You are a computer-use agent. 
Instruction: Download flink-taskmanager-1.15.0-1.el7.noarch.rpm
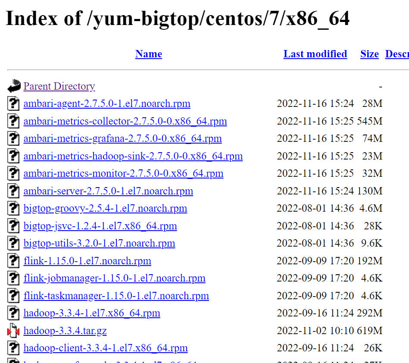116,296
